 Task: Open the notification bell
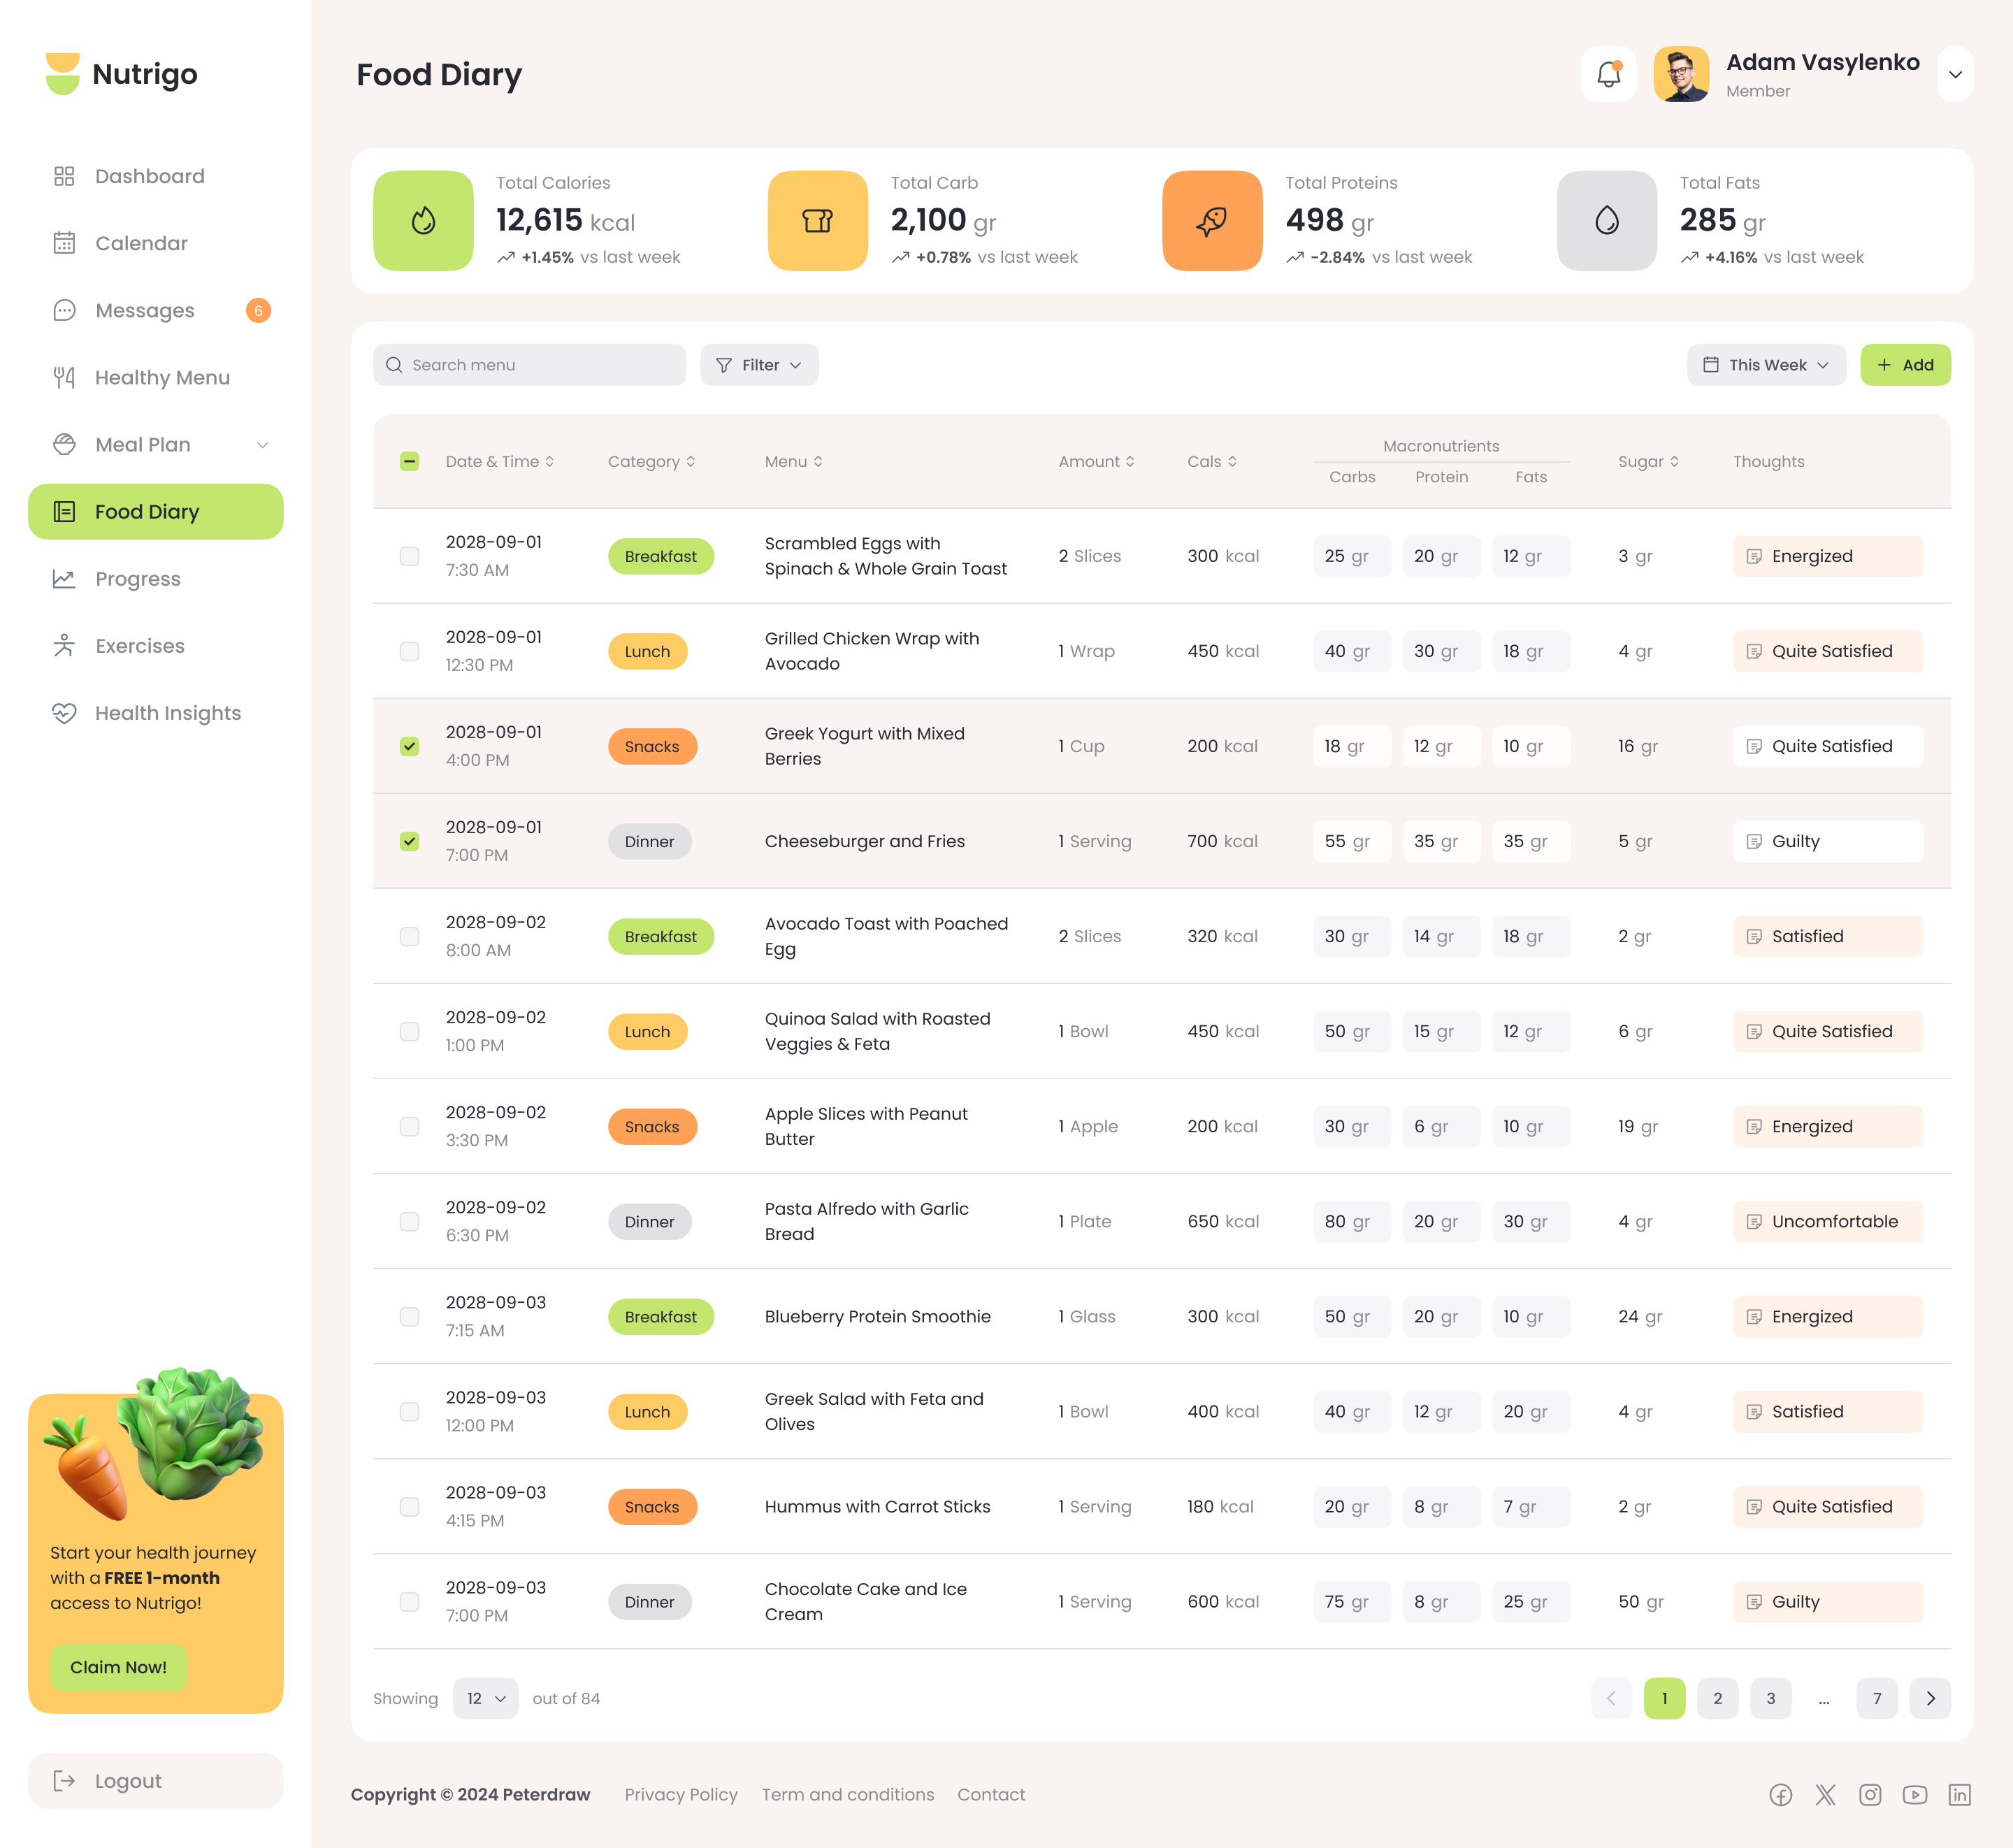(x=1610, y=74)
